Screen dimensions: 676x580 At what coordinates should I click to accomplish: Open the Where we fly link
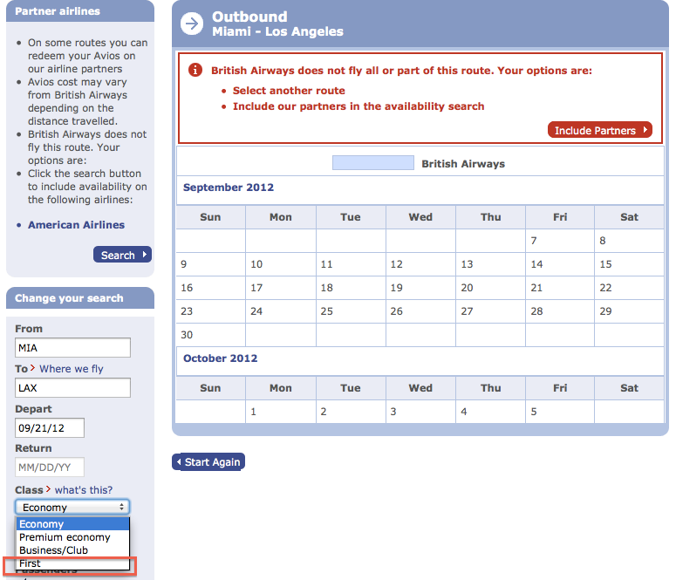[72, 369]
